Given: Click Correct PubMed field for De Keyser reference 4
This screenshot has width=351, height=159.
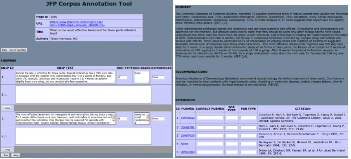Looking at the screenshot, I should [x=210, y=144].
